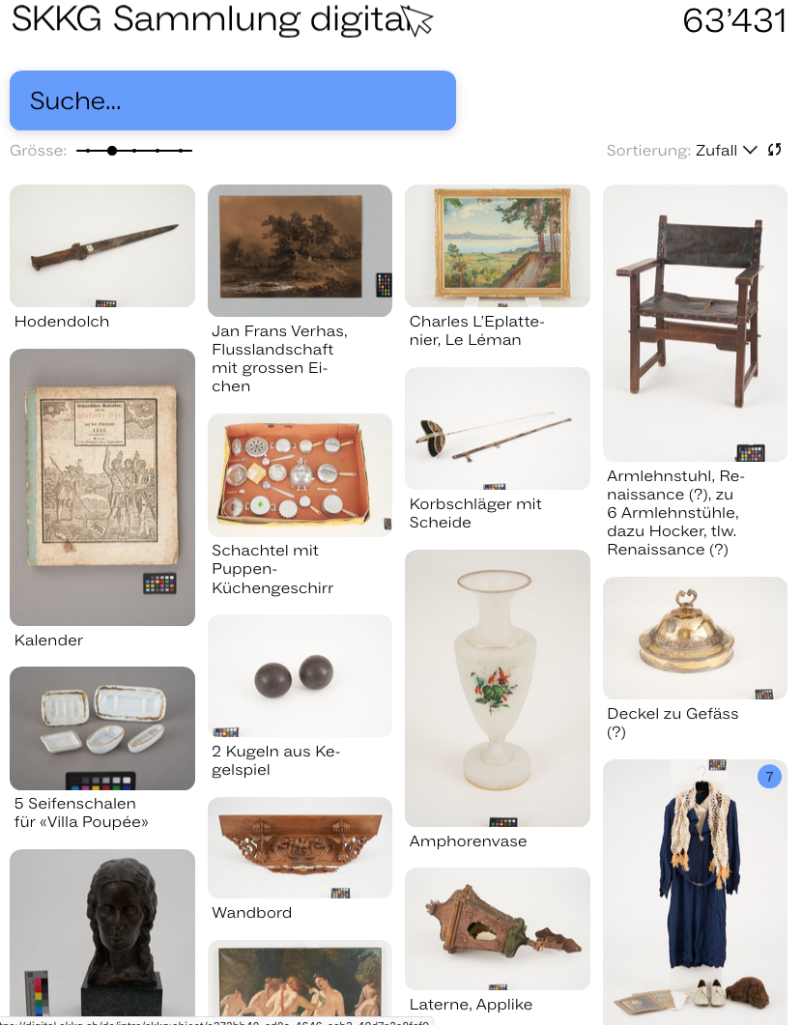Open the Charles L'Eplattenier, Le Léman painting
This screenshot has height=1025, width=802.
(498, 245)
